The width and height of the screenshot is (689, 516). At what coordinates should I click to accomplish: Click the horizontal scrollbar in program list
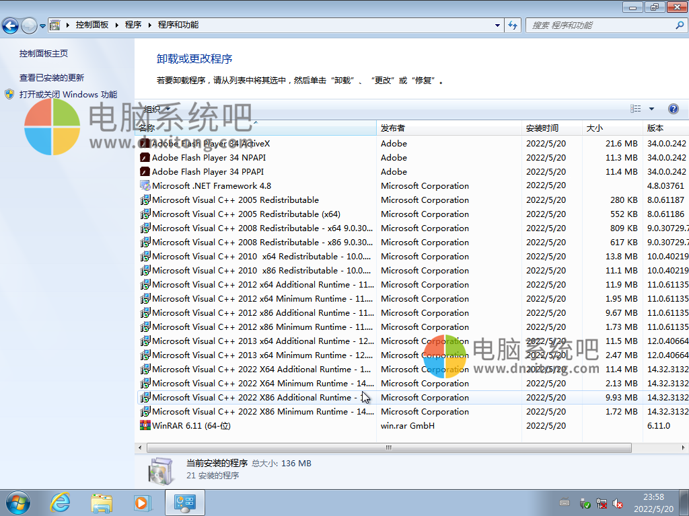click(x=388, y=447)
